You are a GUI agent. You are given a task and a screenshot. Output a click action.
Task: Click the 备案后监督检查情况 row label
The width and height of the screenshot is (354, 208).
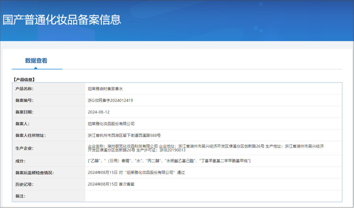pos(34,173)
